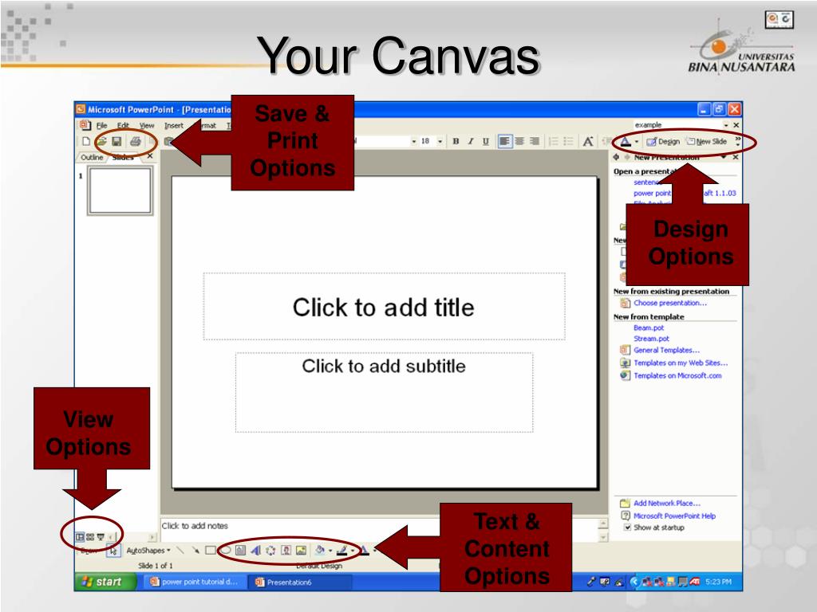The image size is (817, 612).
Task: Insert a Text Box from drawing toolbar
Action: (241, 550)
